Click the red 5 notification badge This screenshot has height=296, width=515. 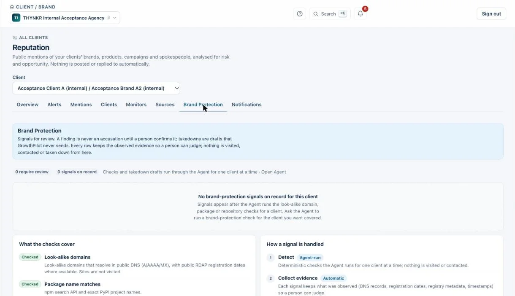coord(365,9)
